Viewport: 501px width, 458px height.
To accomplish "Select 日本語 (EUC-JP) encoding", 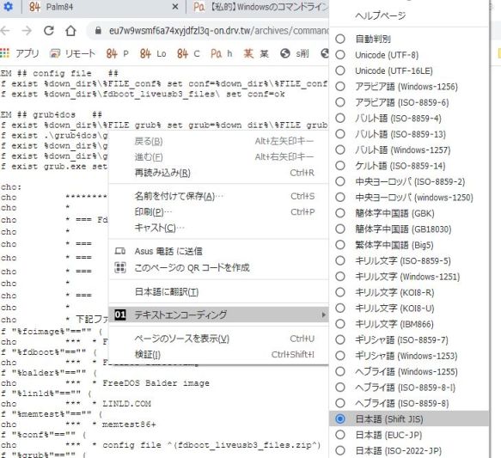I will (x=409, y=435).
